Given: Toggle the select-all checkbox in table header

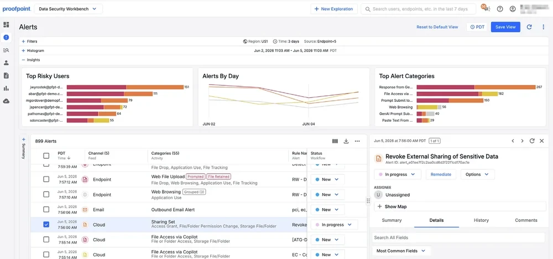Looking at the screenshot, I should point(46,156).
